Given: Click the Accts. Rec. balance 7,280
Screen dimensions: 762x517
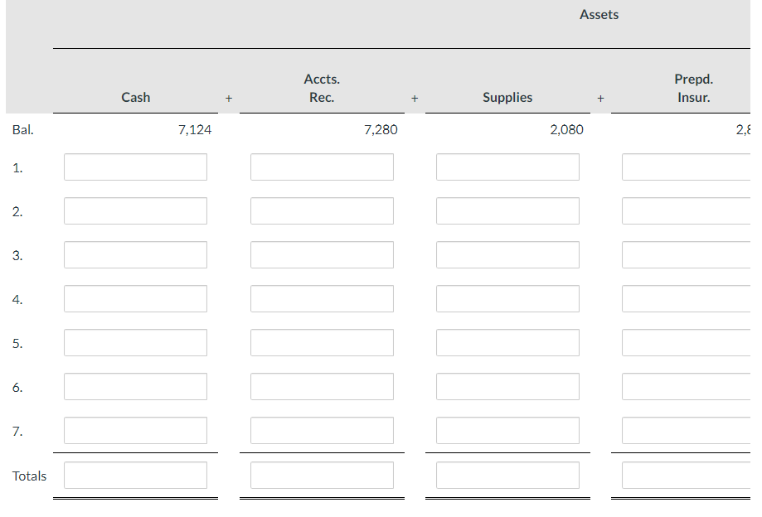Looking at the screenshot, I should tap(381, 129).
